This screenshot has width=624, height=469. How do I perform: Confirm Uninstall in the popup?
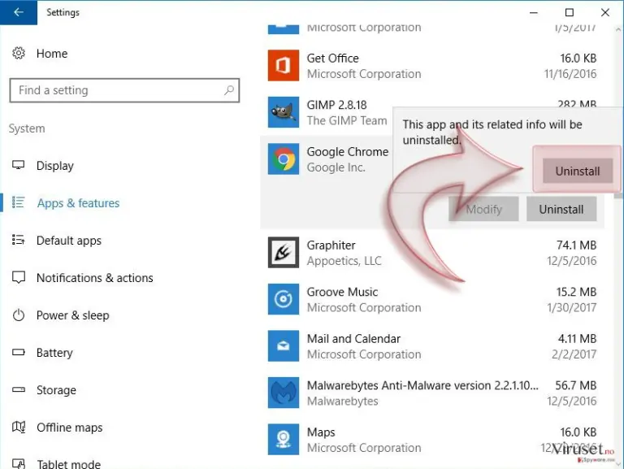578,172
